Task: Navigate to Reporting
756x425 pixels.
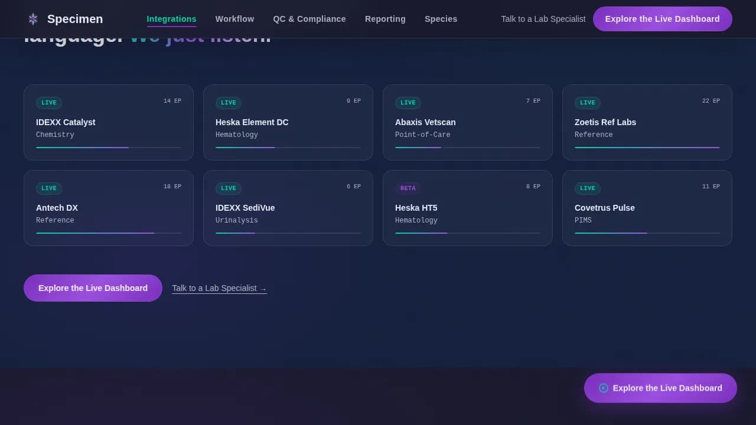Action: point(385,19)
